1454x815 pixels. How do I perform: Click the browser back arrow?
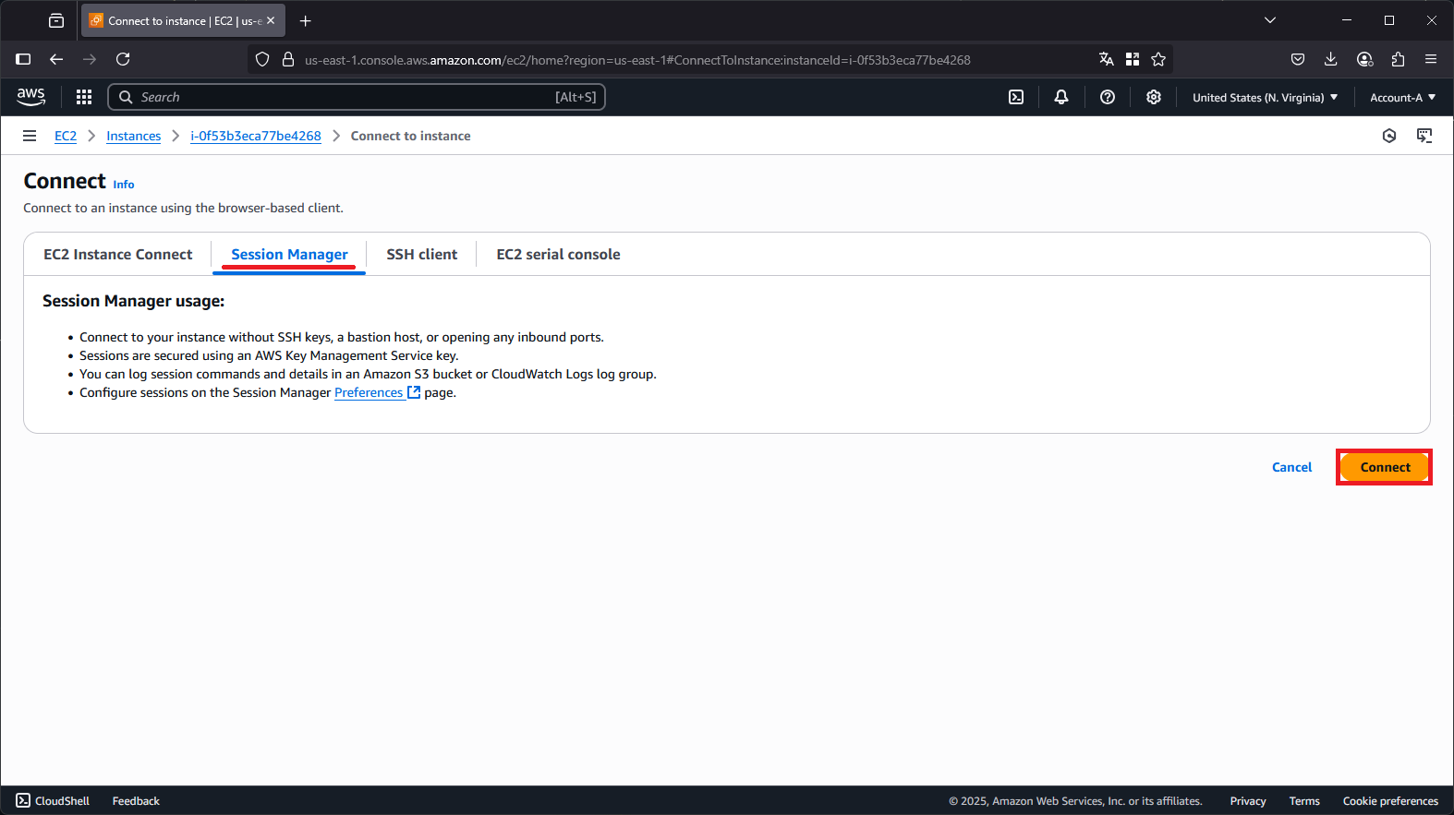(x=56, y=59)
